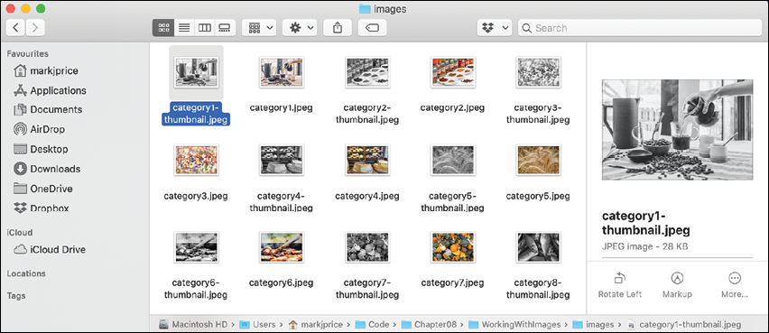769x333 pixels.
Task: Click Chapter08 in path bar
Action: (429, 324)
